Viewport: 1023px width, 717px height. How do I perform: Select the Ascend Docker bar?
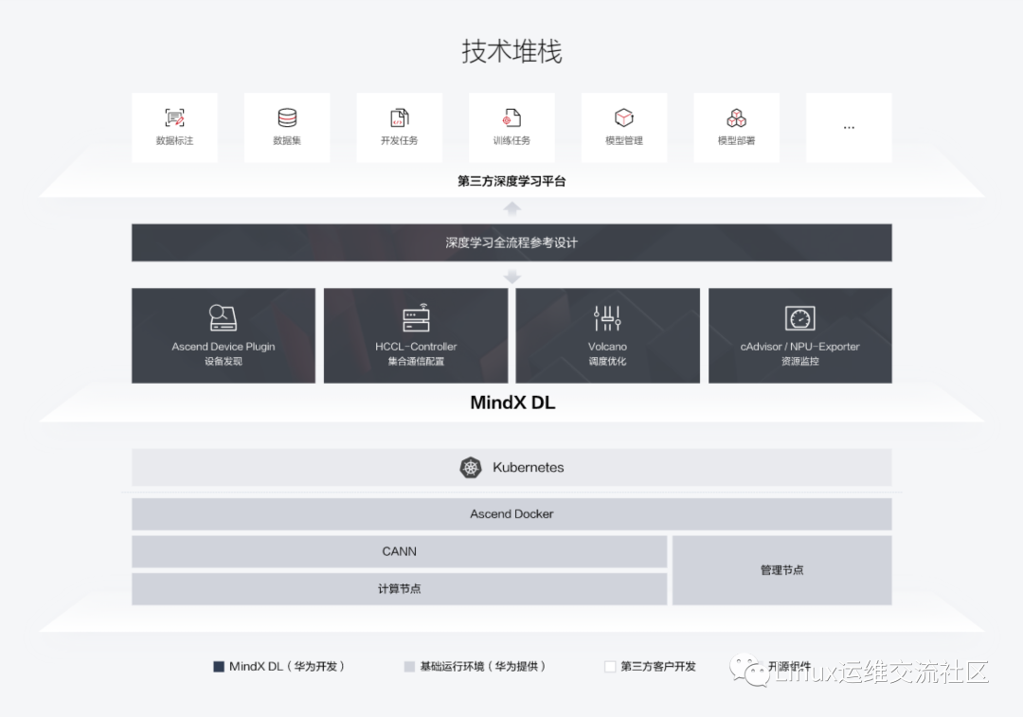coord(511,514)
